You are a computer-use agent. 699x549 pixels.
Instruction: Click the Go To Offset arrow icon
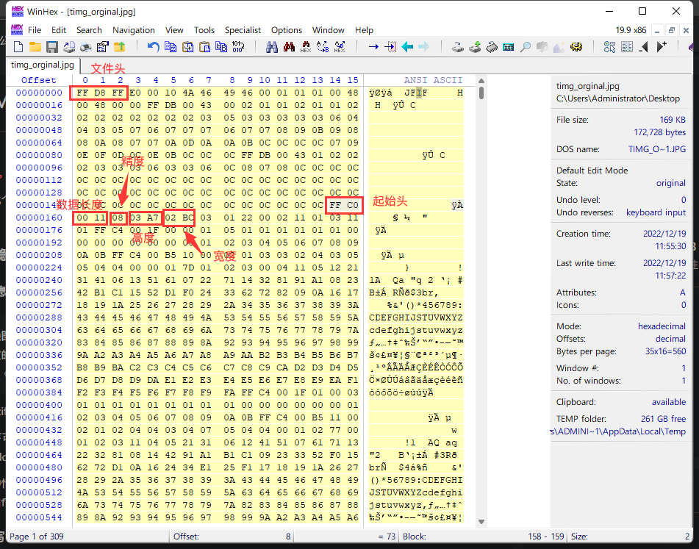coord(373,46)
